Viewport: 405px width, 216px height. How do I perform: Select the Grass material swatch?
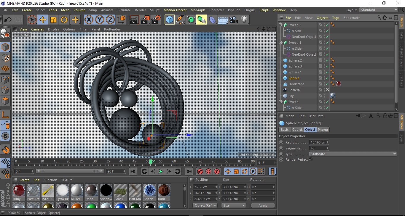(120, 192)
